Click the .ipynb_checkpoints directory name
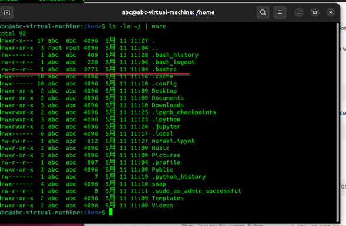Image resolution: width=346 pixels, height=226 pixels. pyautogui.click(x=184, y=112)
